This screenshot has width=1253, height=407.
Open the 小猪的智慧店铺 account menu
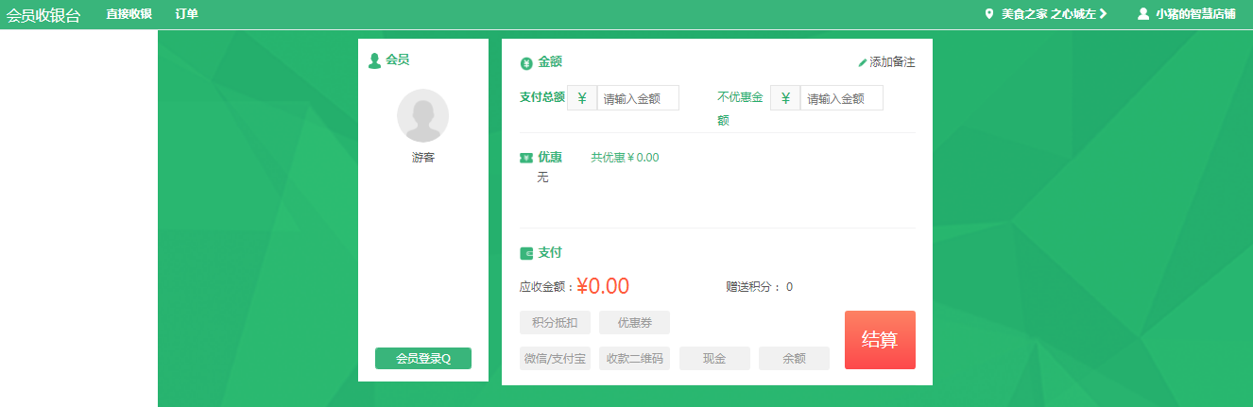click(1187, 14)
